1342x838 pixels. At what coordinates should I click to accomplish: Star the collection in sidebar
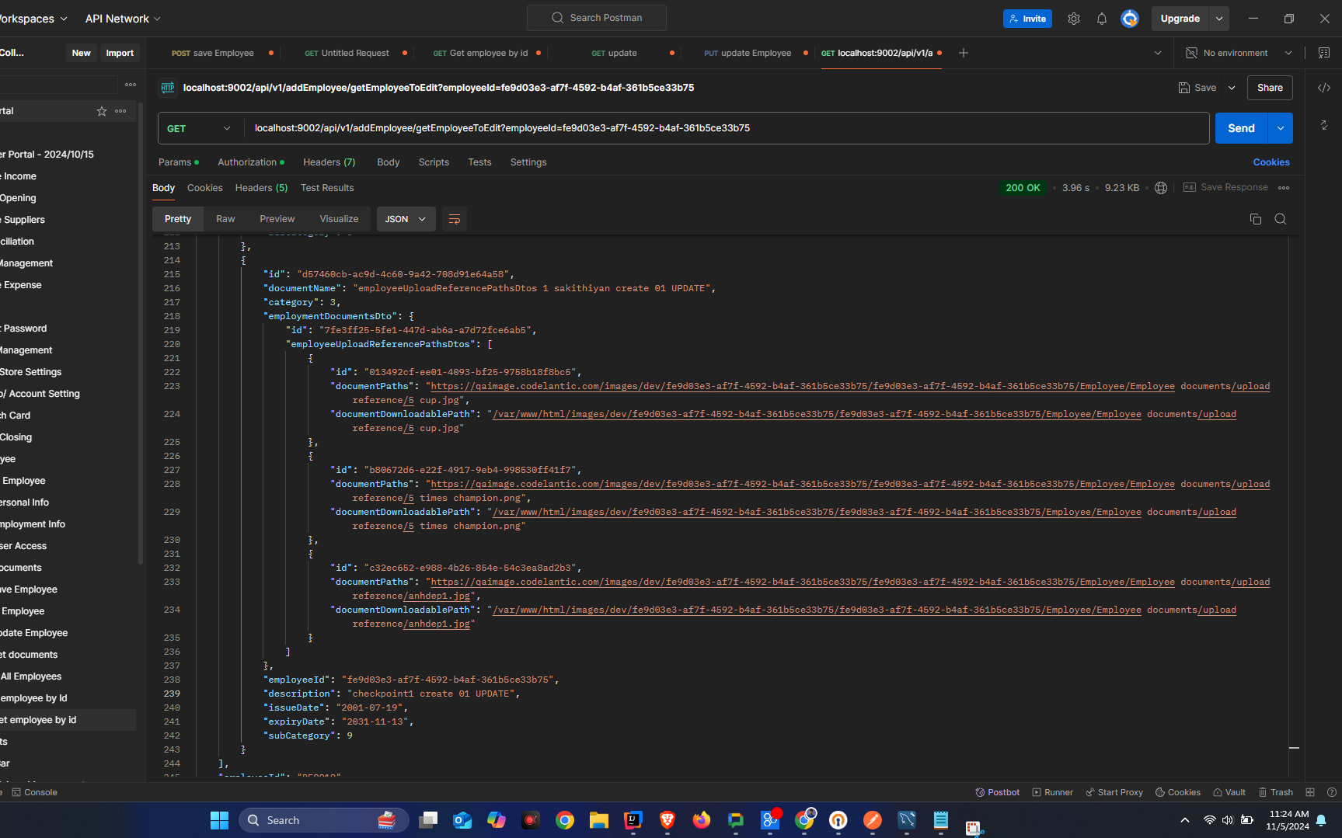tap(102, 111)
